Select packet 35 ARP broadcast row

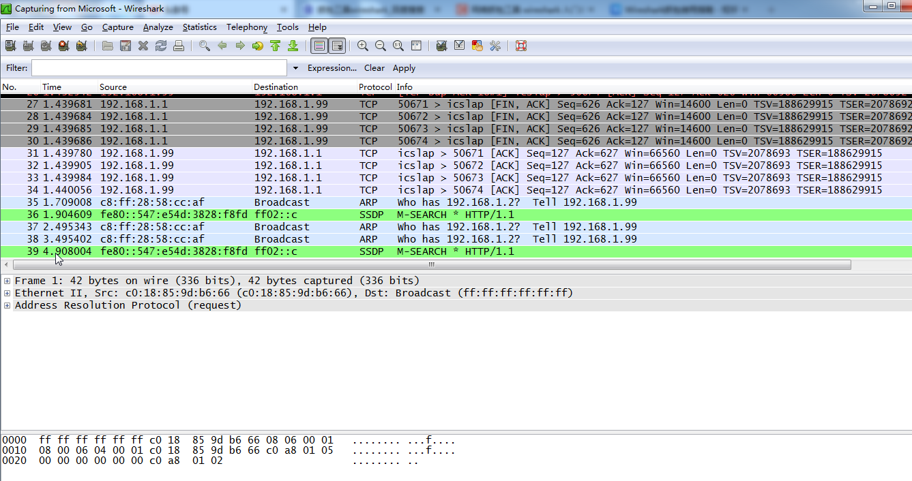click(x=456, y=202)
